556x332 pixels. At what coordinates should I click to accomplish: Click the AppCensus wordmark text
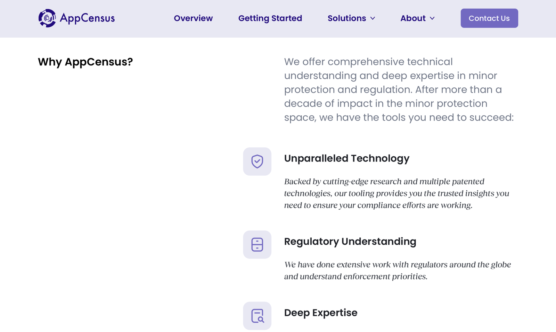point(87,18)
